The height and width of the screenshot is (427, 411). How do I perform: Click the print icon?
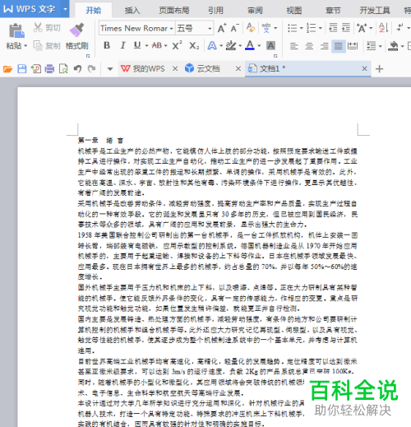(x=49, y=68)
